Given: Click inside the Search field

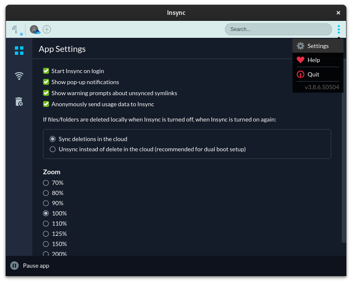Looking at the screenshot, I should point(278,29).
